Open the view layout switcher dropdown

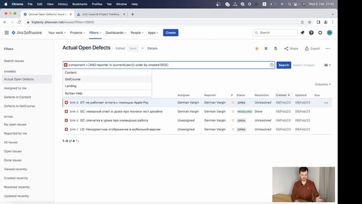[x=327, y=65]
